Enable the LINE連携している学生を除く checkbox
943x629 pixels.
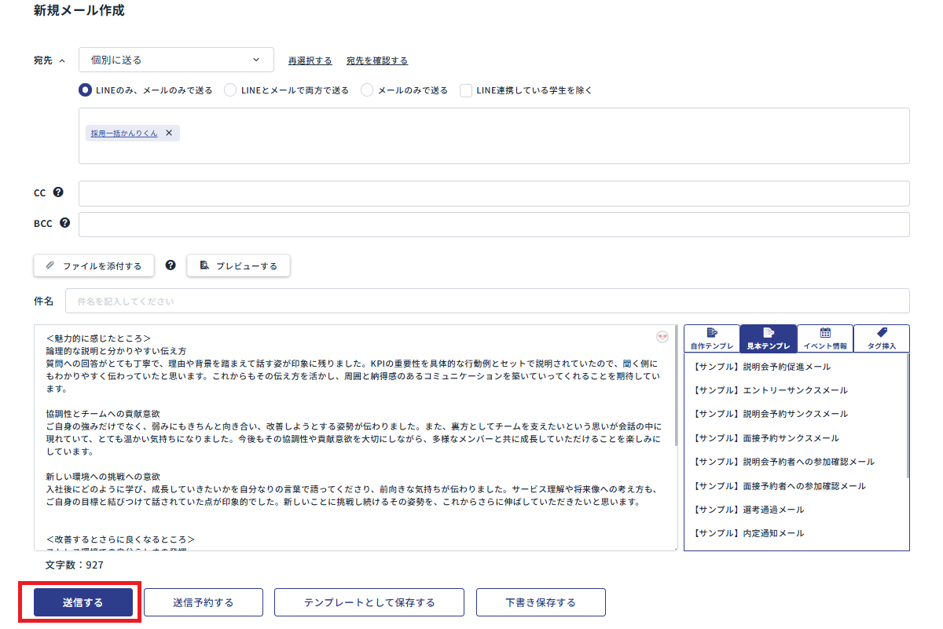(467, 90)
